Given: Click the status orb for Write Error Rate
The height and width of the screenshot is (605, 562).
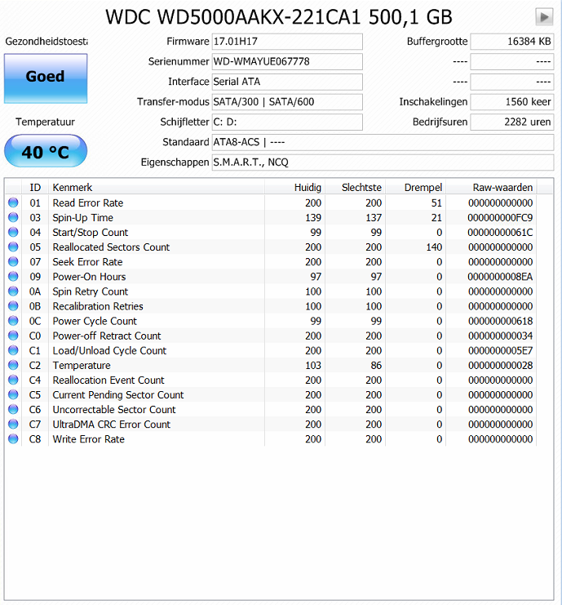Looking at the screenshot, I should (x=13, y=438).
